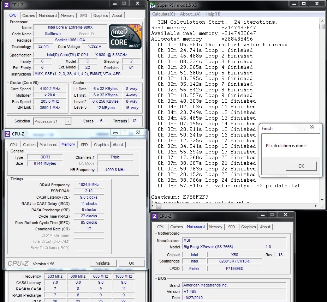The height and width of the screenshot is (302, 327).
Task: Click the DRAM Frequency value '1024.9 MHz'
Action: [x=89, y=185]
